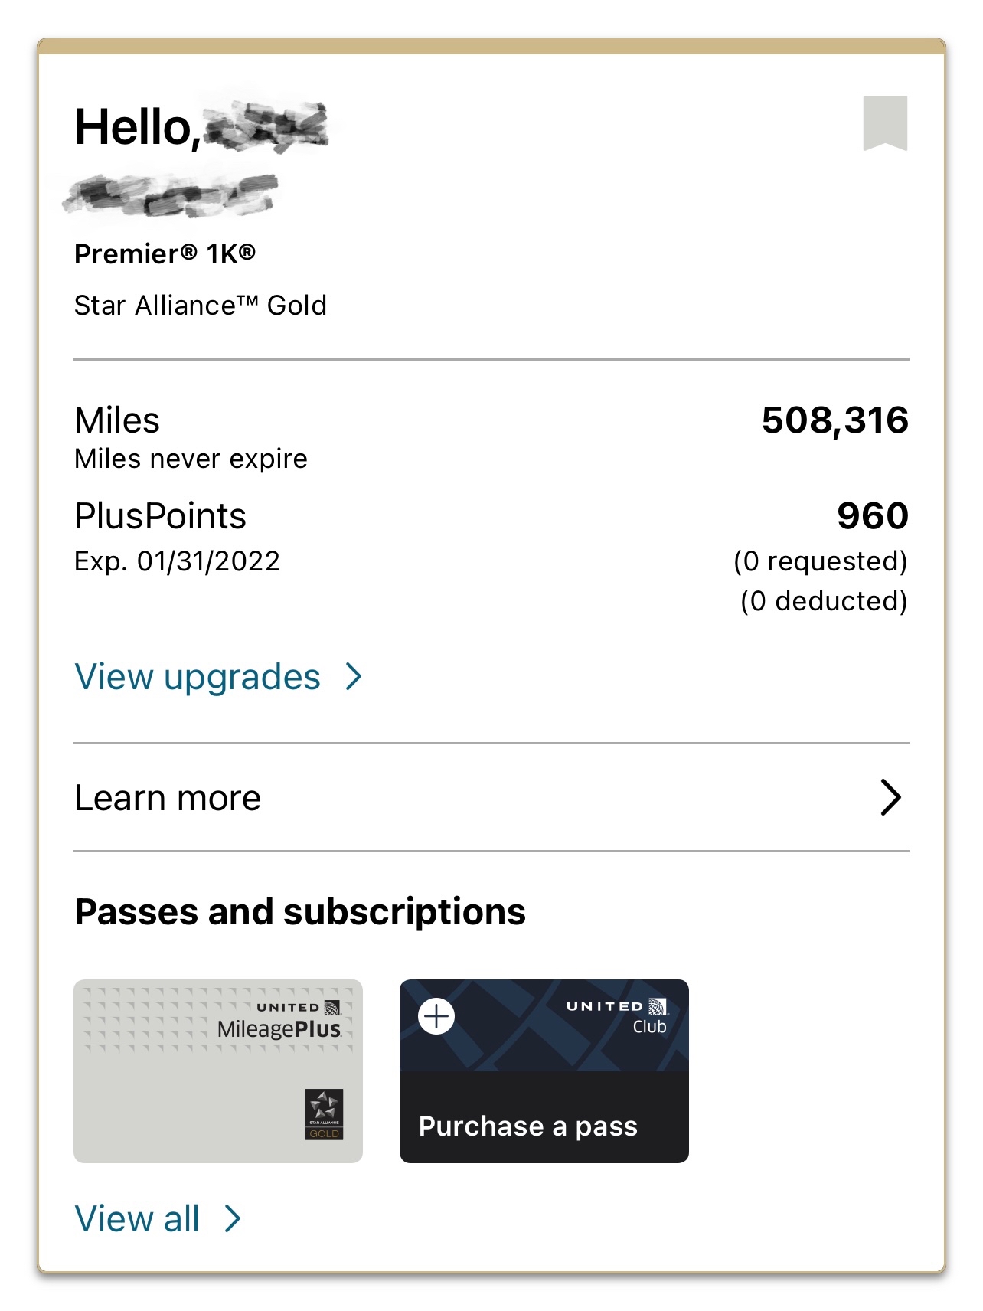
Task: Click the PlusPoints label
Action: coord(160,516)
